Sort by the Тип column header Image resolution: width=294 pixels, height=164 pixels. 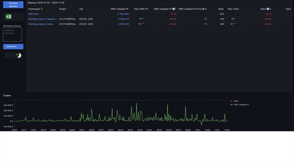(81, 9)
